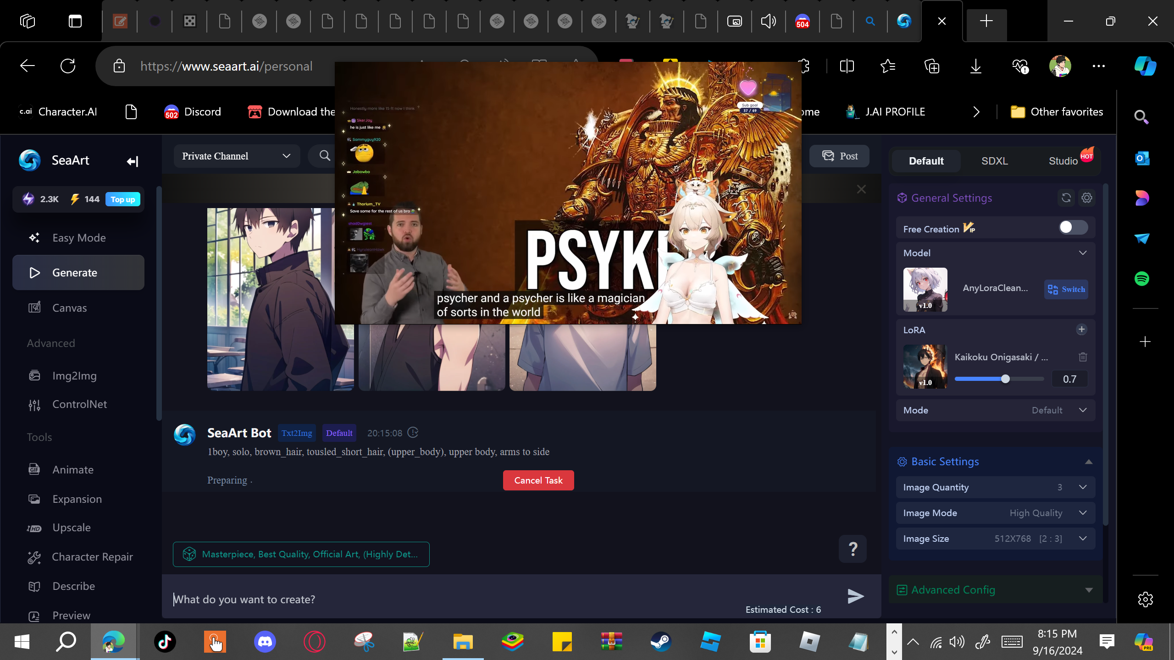Image resolution: width=1174 pixels, height=660 pixels.
Task: Open Spotify in the Edge sidebar
Action: [x=1141, y=279]
